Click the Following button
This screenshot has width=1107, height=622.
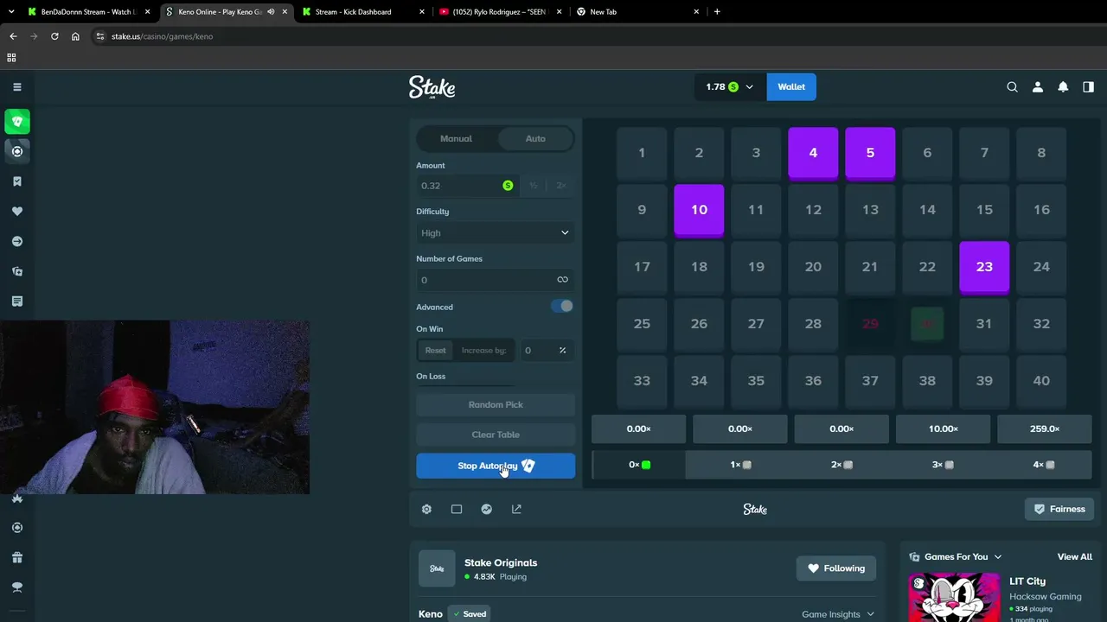click(x=836, y=568)
